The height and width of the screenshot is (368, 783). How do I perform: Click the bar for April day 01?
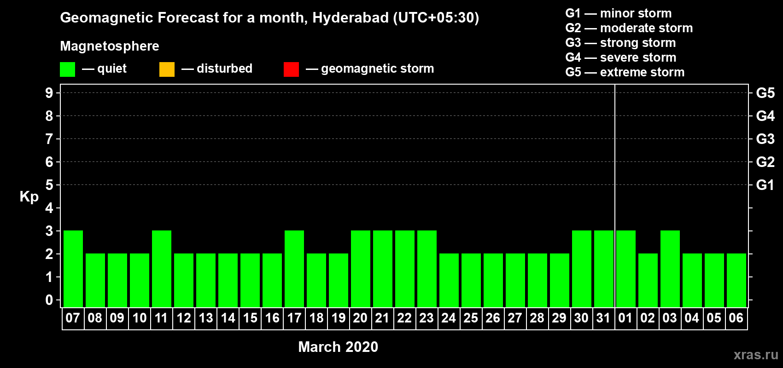click(x=626, y=269)
